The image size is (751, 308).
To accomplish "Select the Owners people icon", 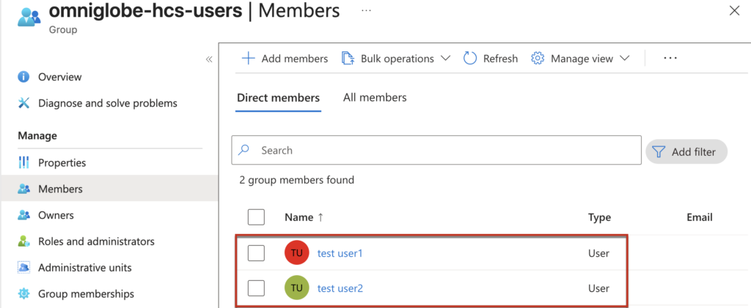I will (23, 215).
